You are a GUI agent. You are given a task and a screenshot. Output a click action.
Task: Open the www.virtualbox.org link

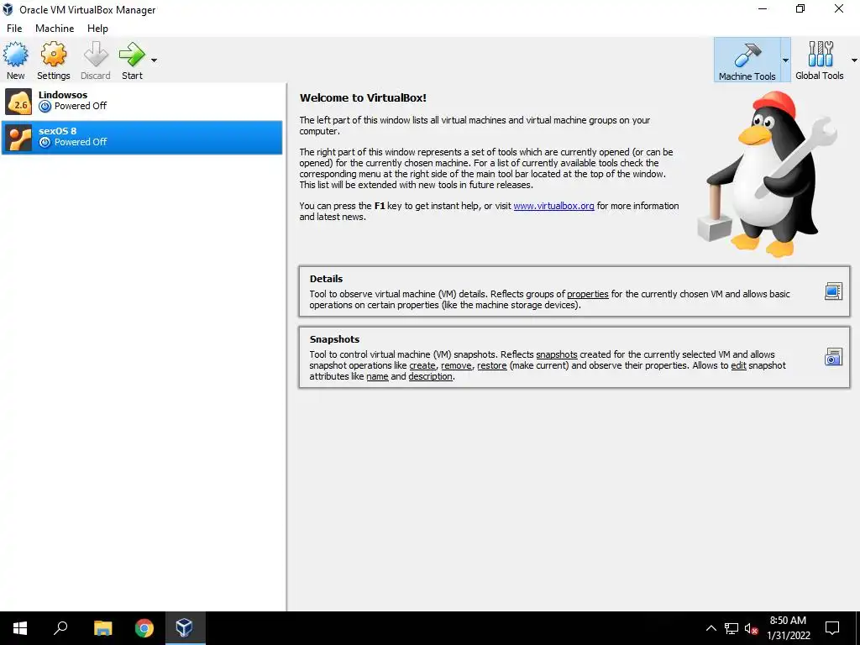[x=553, y=207]
